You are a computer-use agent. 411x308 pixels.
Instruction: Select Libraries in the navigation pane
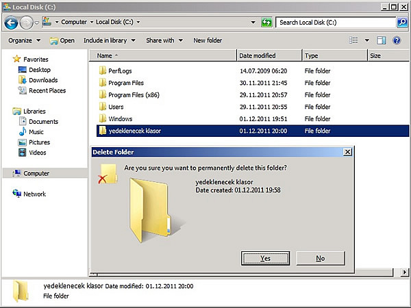pyautogui.click(x=34, y=112)
